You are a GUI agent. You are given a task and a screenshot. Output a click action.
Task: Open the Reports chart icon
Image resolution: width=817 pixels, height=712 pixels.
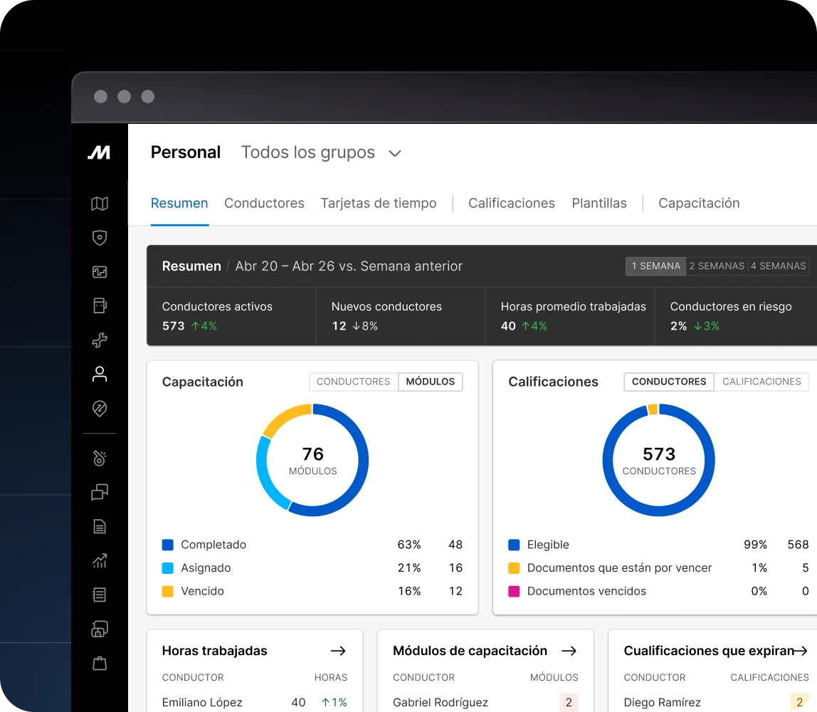click(x=100, y=560)
